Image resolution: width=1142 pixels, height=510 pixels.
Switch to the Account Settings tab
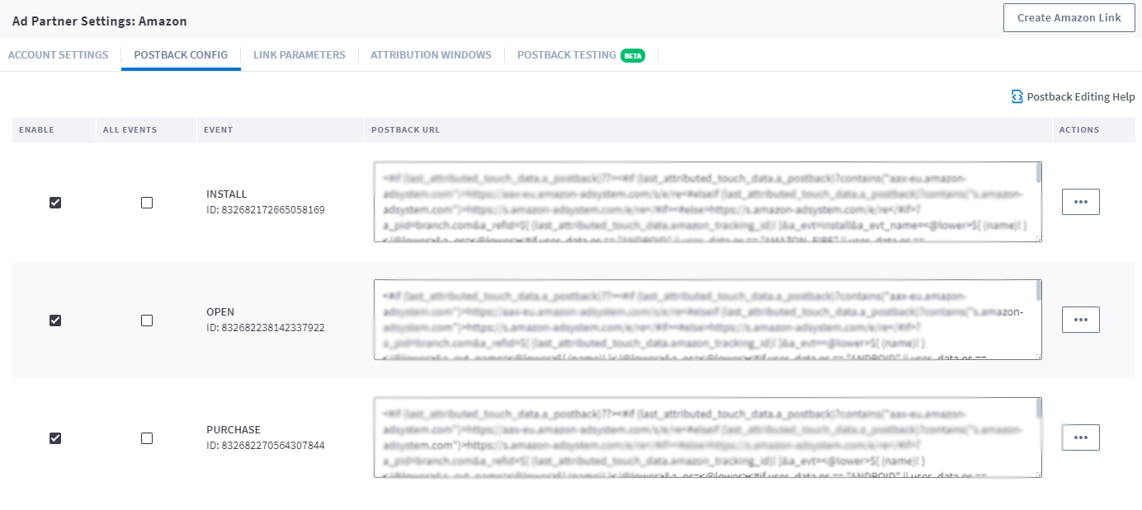pyautogui.click(x=58, y=55)
